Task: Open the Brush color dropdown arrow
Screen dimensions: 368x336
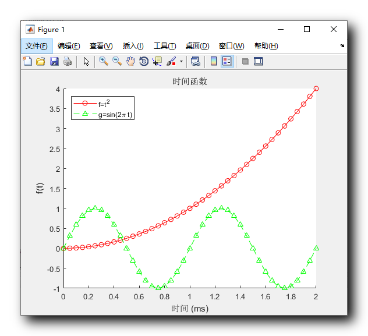Action: 181,62
